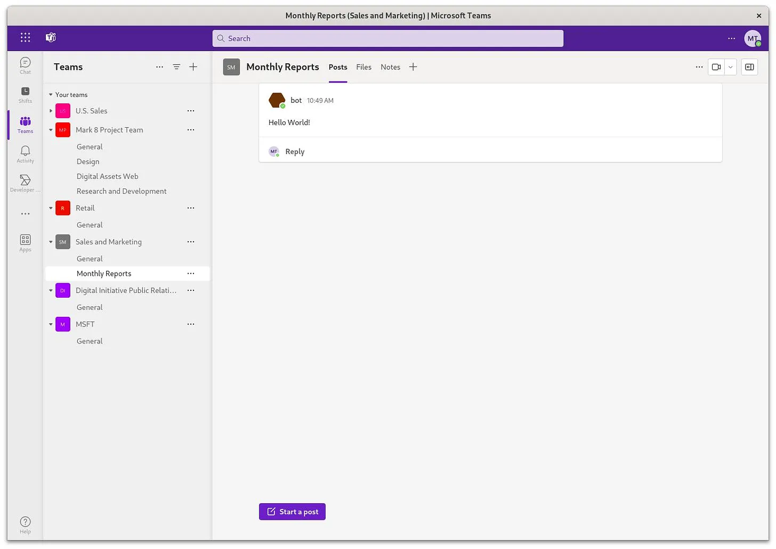Open channel more options ellipsis
Viewport: 776px width, 549px height.
(x=699, y=67)
